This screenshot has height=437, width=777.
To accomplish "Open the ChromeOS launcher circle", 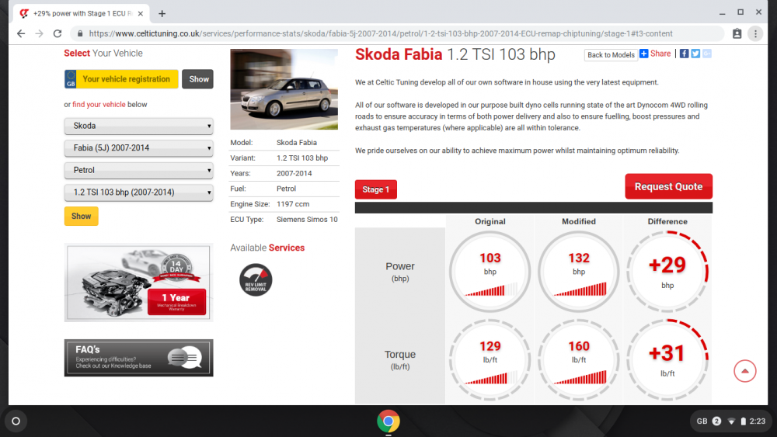I will pyautogui.click(x=16, y=421).
